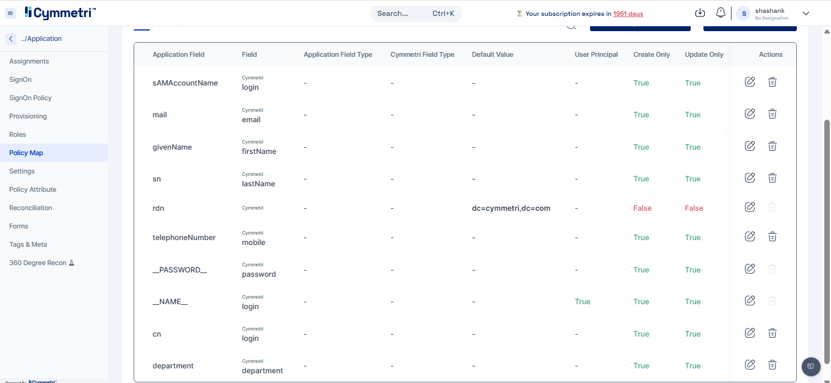
Task: Click the 1951 days subscription link
Action: (628, 13)
